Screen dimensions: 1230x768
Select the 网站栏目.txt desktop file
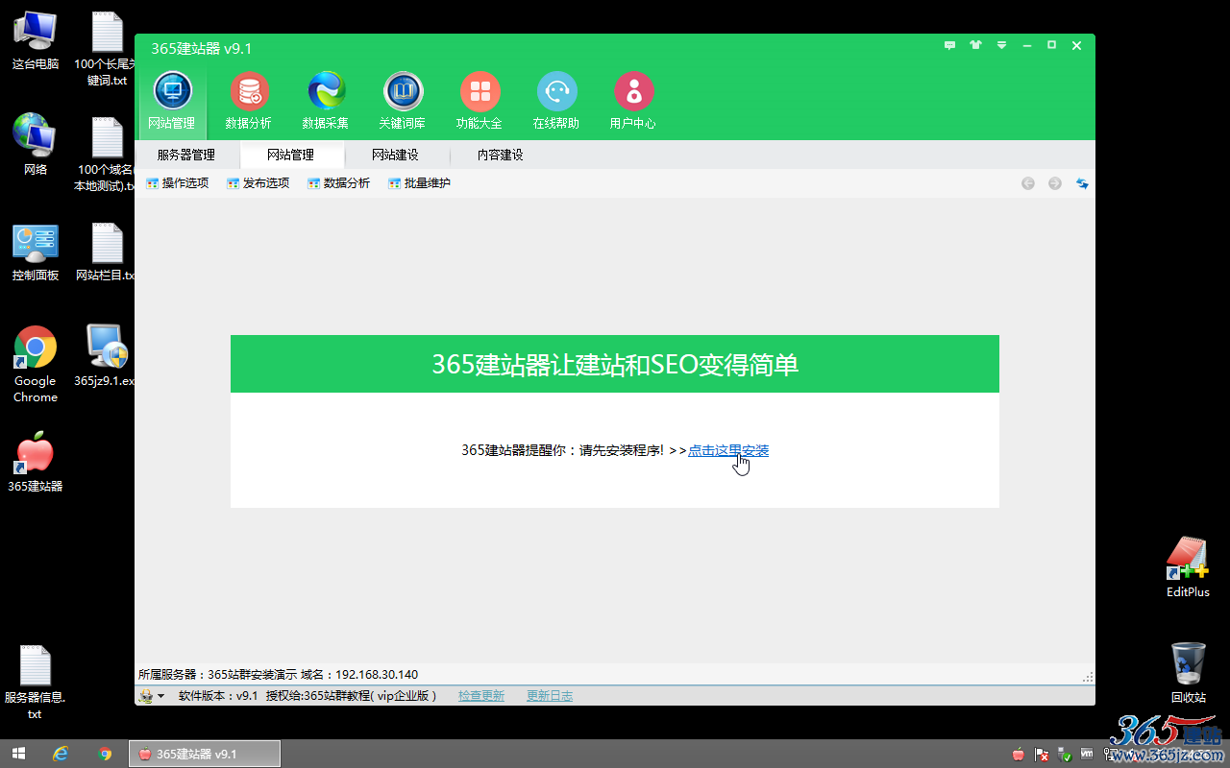tap(107, 252)
